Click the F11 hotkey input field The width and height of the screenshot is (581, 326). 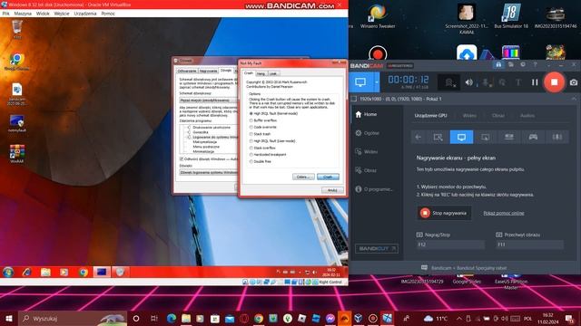(529, 244)
